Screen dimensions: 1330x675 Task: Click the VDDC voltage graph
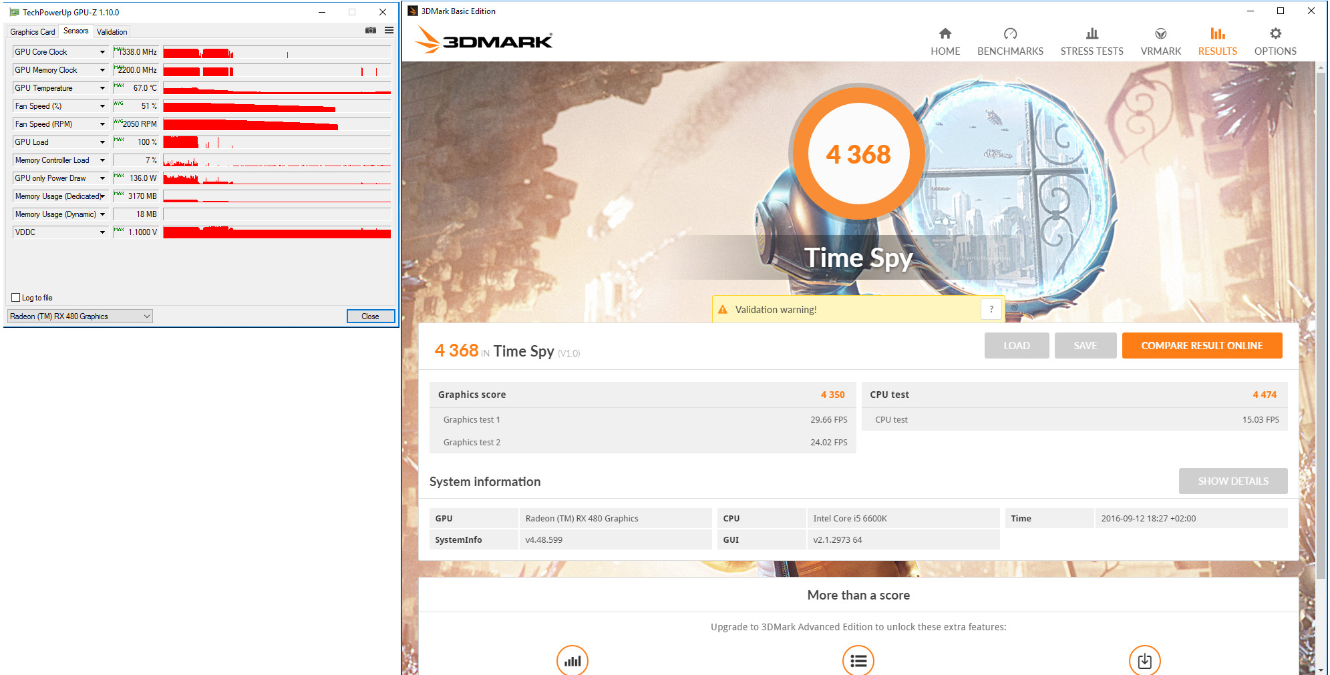point(277,232)
